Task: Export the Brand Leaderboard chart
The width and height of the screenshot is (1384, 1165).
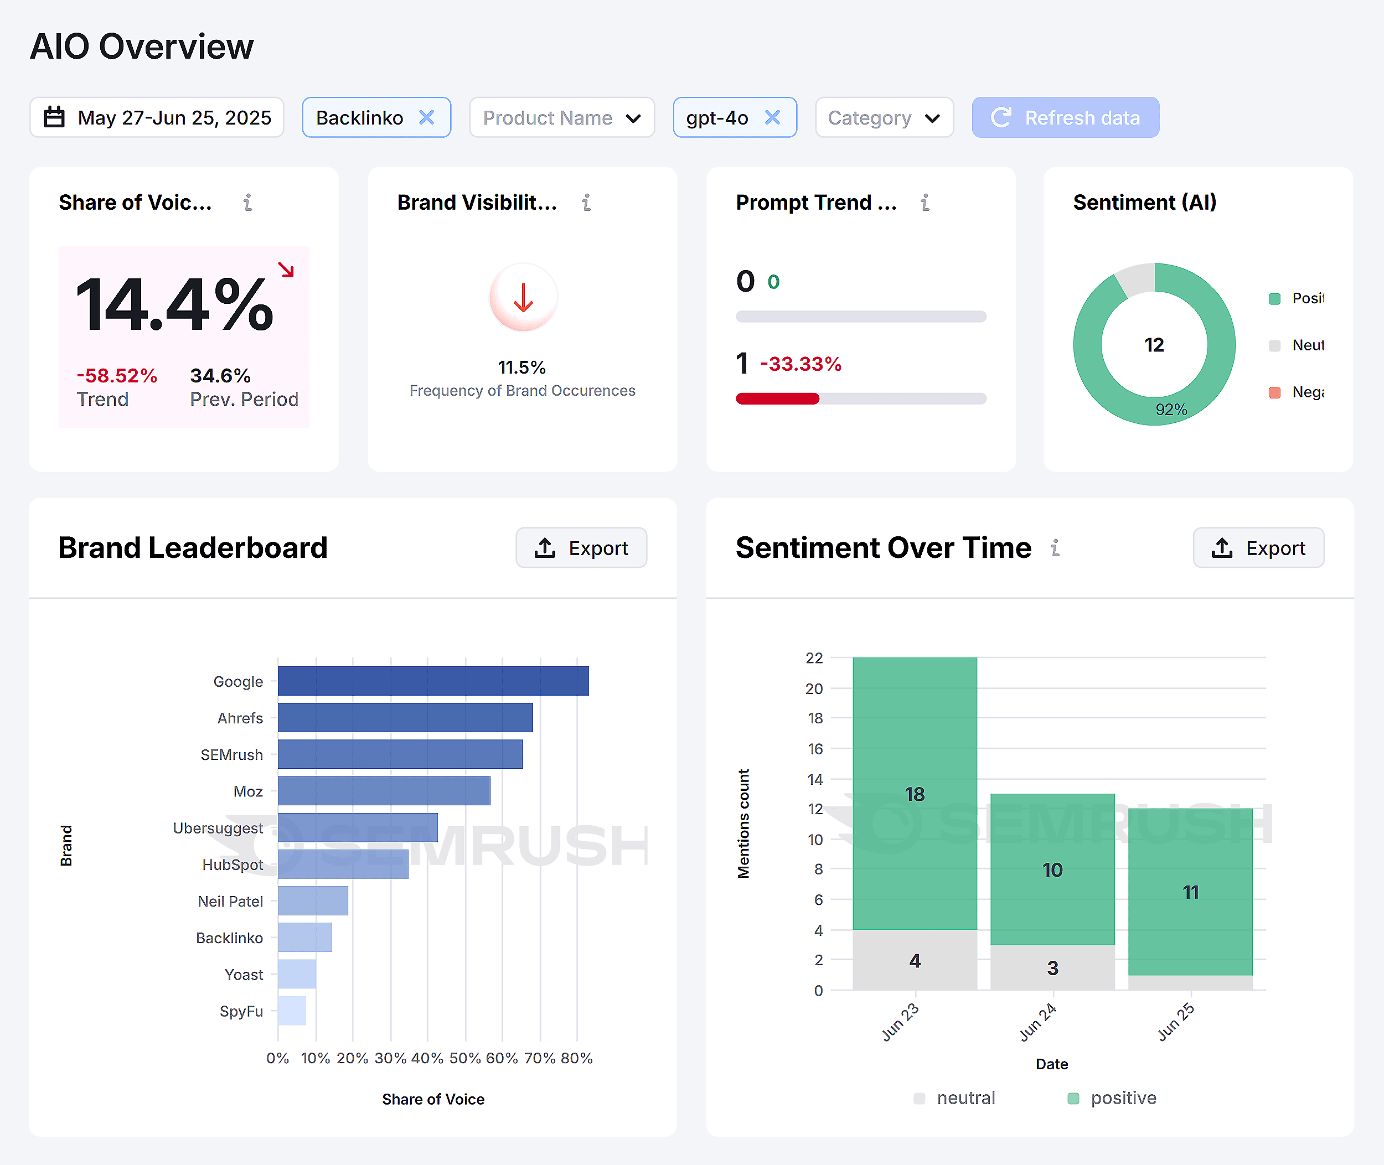Action: point(581,547)
